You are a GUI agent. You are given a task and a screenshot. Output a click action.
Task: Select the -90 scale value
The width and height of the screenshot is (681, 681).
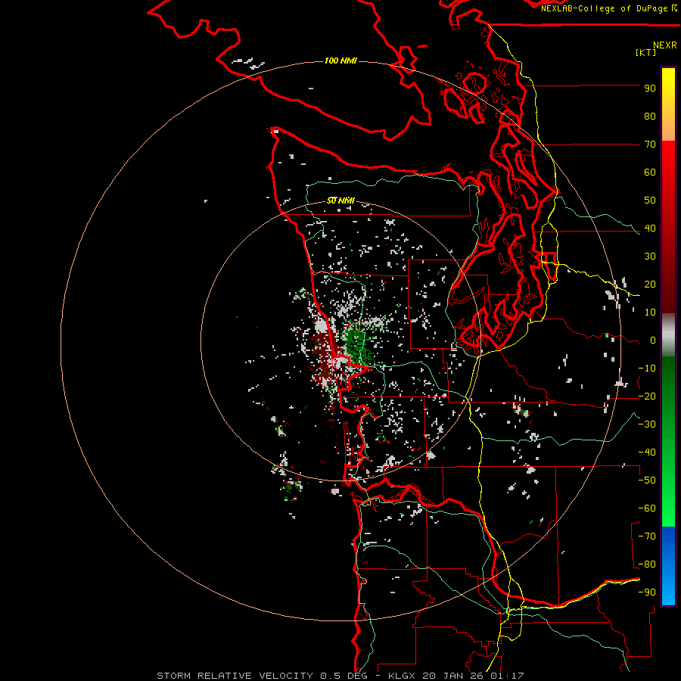(647, 592)
